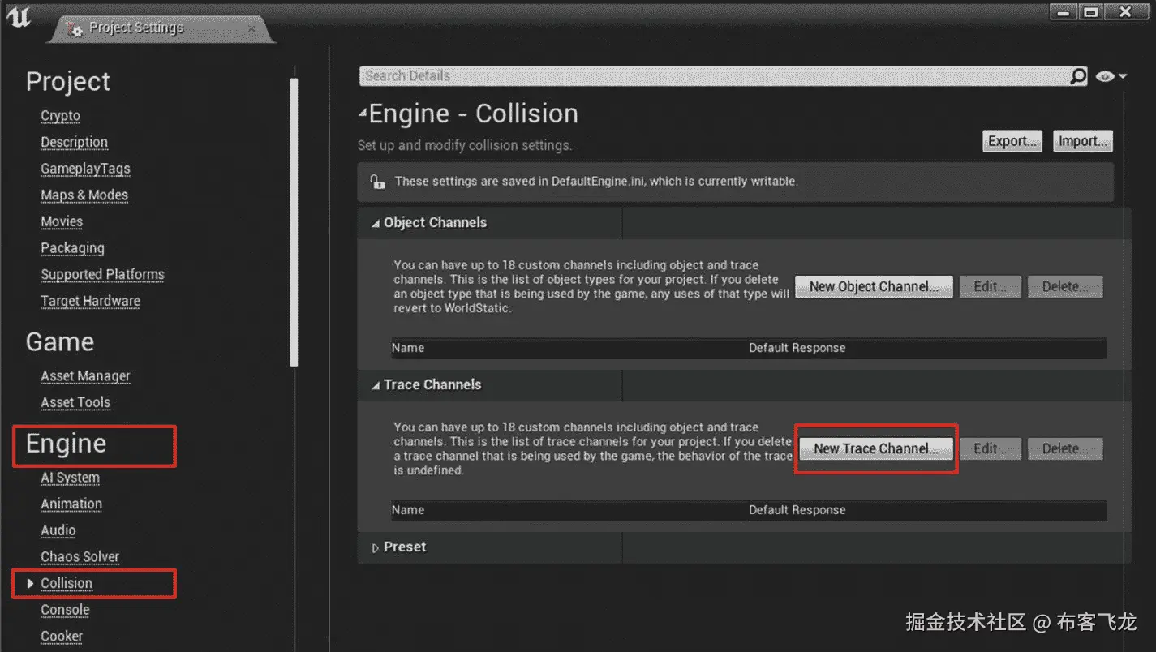Maximize the Project Settings window
This screenshot has width=1156, height=652.
tap(1090, 12)
